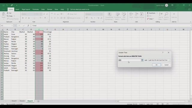
Task: Expand the Name Box dropdown arrow
Action: [12, 25]
